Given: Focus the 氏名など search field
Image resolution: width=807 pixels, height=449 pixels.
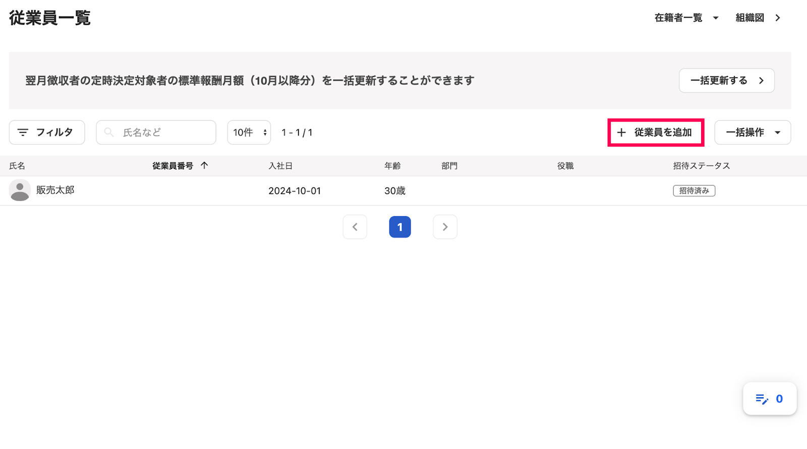Looking at the screenshot, I should [x=161, y=133].
